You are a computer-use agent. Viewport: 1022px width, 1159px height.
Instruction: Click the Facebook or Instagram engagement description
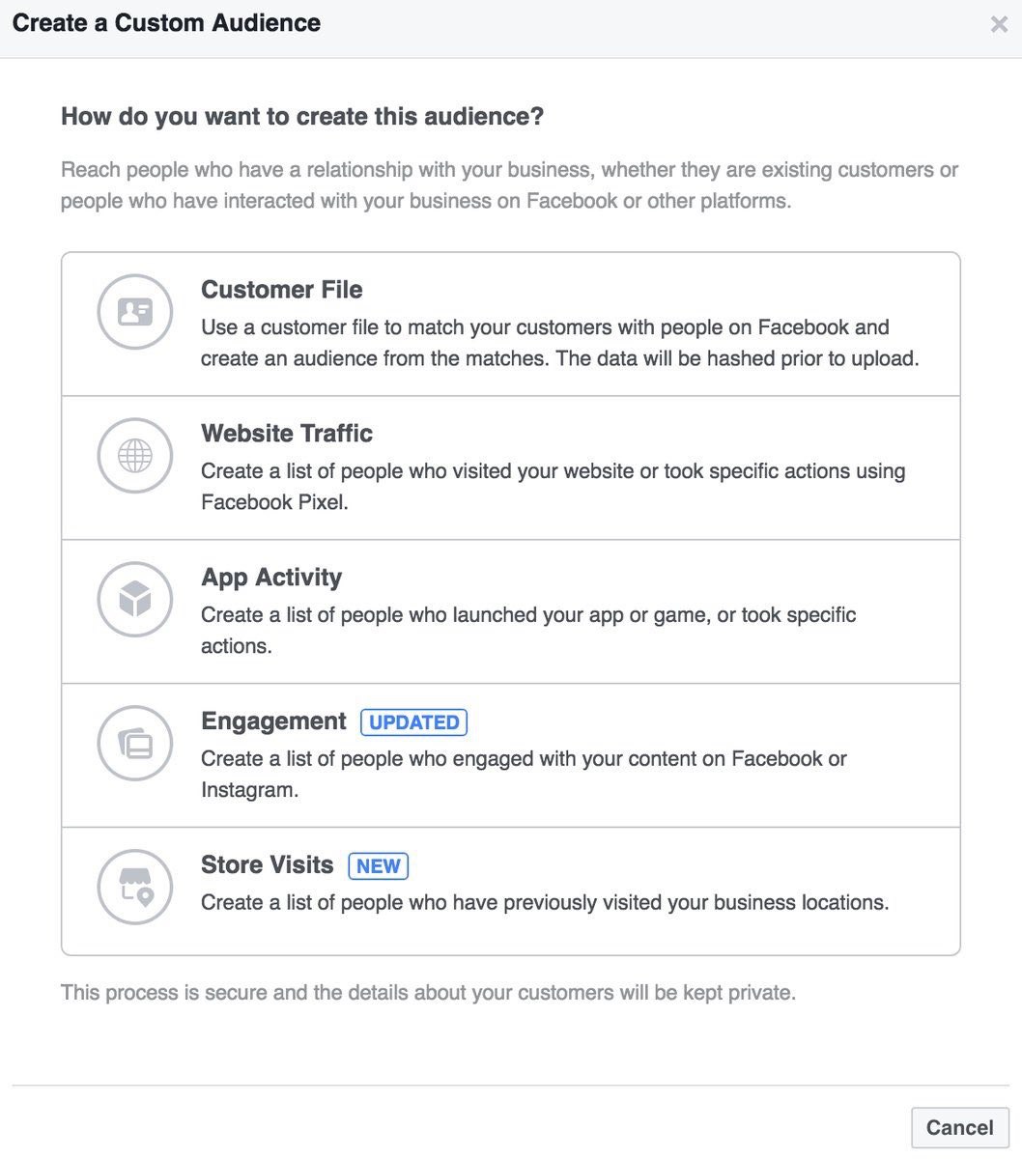click(524, 775)
